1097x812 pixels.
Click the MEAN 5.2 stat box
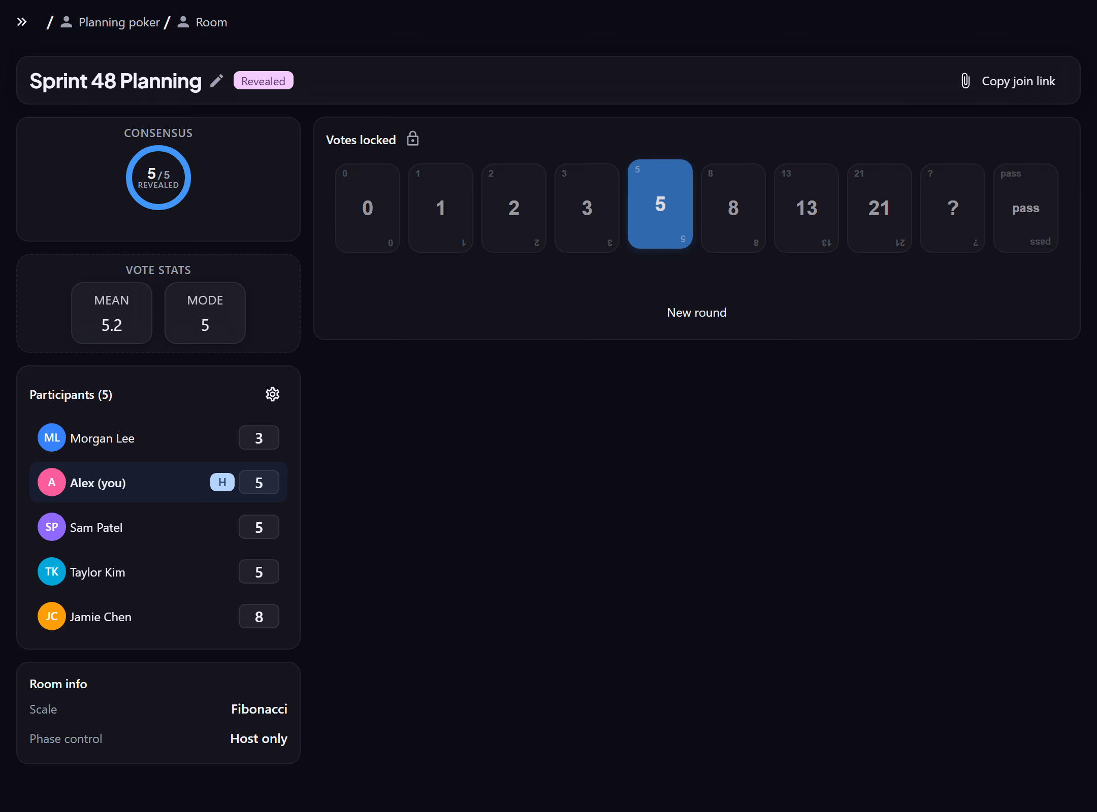pyautogui.click(x=112, y=313)
